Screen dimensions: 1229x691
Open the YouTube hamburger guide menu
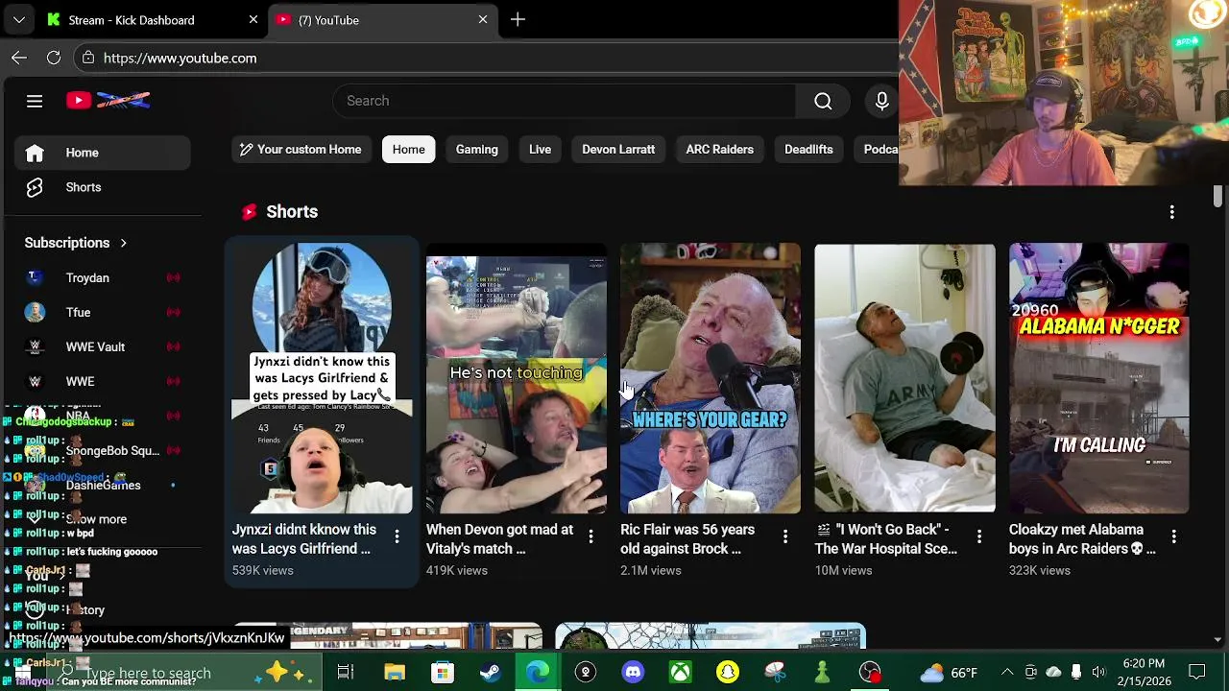35,101
